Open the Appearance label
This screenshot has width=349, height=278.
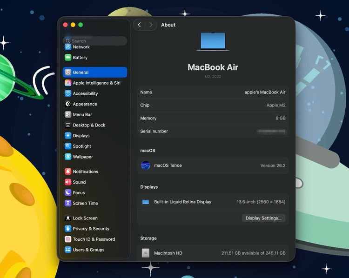85,104
